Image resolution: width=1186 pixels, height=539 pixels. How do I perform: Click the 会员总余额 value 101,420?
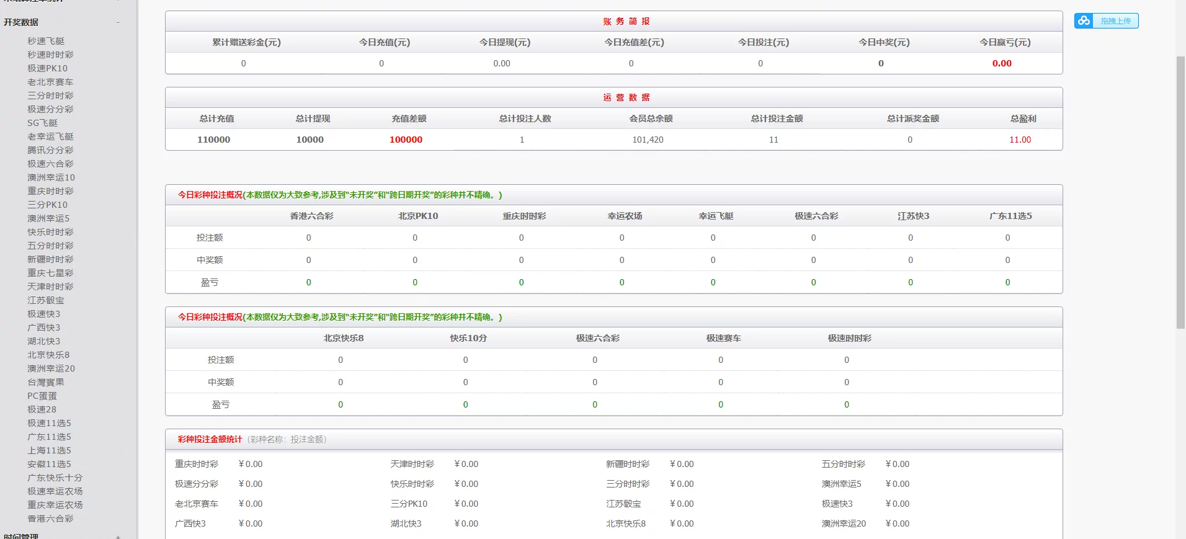point(648,140)
